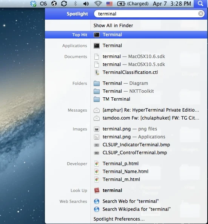Open terminal.png — Applications image

(x=134, y=137)
